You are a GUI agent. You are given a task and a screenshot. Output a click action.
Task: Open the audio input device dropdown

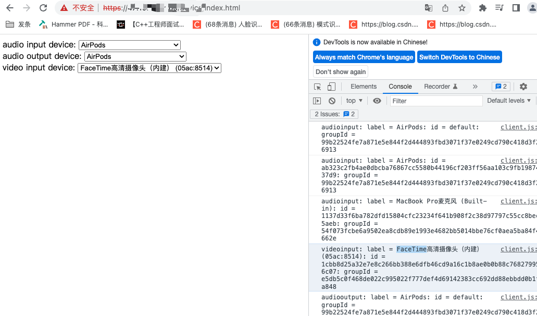click(x=129, y=45)
